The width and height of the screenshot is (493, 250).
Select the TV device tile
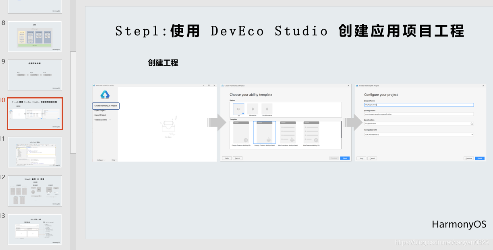[x=238, y=110]
